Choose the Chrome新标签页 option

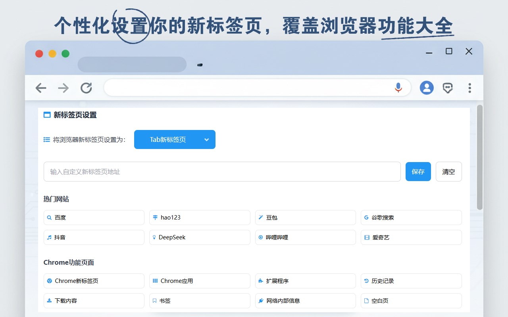coord(94,281)
